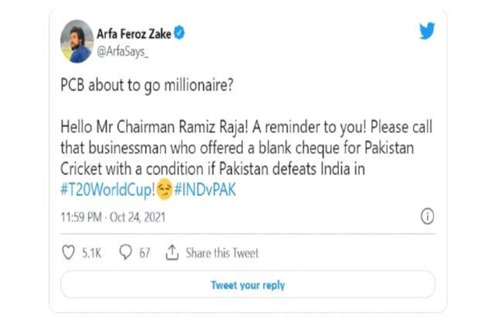Click the "PCB about to go millionaire?" line

[147, 85]
